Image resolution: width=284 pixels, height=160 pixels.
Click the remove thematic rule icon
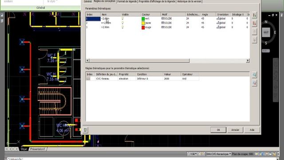(x=254, y=83)
